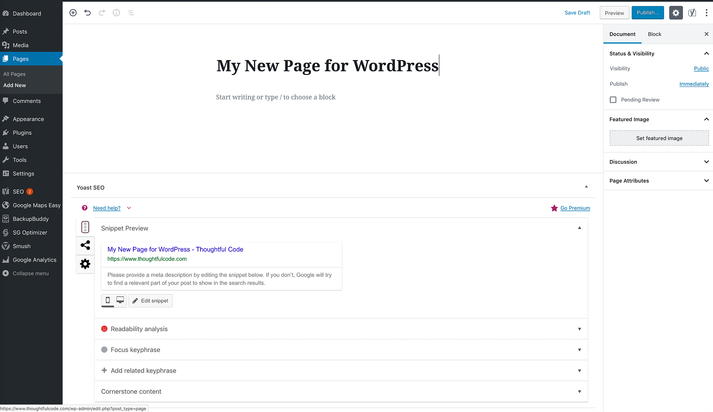Enable mobile snippet preview mode
This screenshot has width=713, height=412.
[108, 300]
